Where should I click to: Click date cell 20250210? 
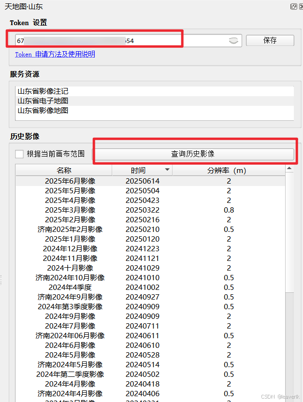click(143, 229)
